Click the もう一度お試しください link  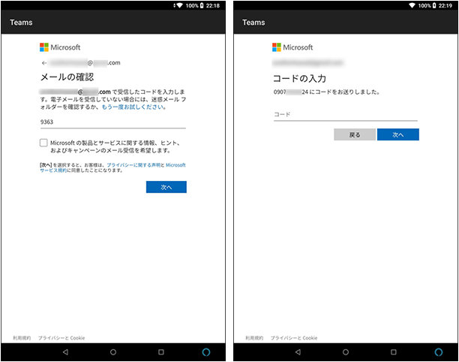(133, 107)
